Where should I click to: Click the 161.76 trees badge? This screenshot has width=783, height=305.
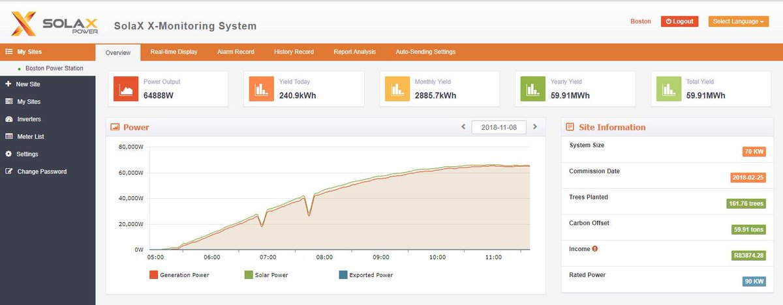click(x=746, y=203)
